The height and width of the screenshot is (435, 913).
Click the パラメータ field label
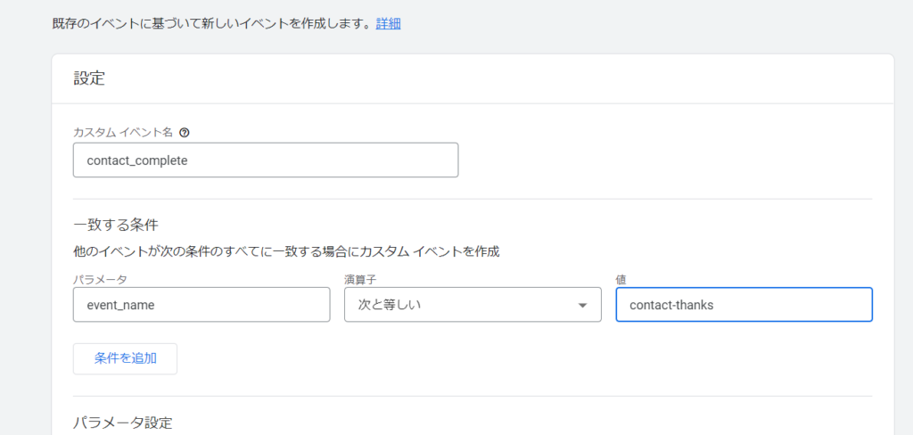[100, 279]
